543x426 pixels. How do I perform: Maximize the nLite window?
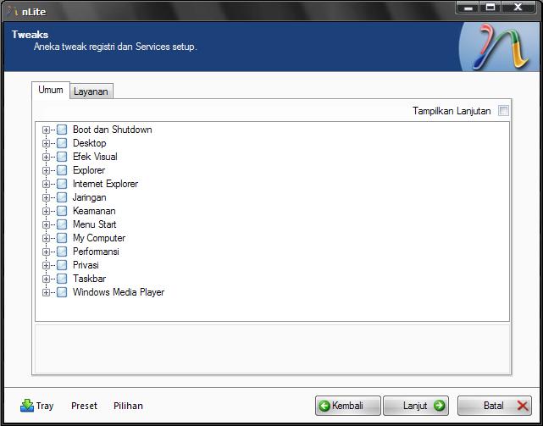pos(490,8)
